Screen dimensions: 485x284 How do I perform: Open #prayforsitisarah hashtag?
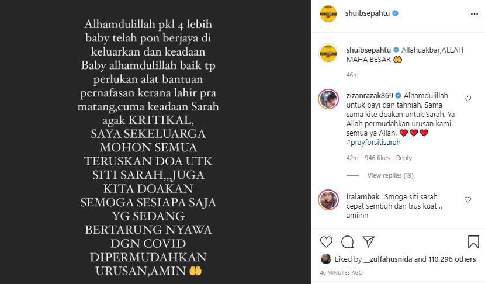(x=373, y=143)
